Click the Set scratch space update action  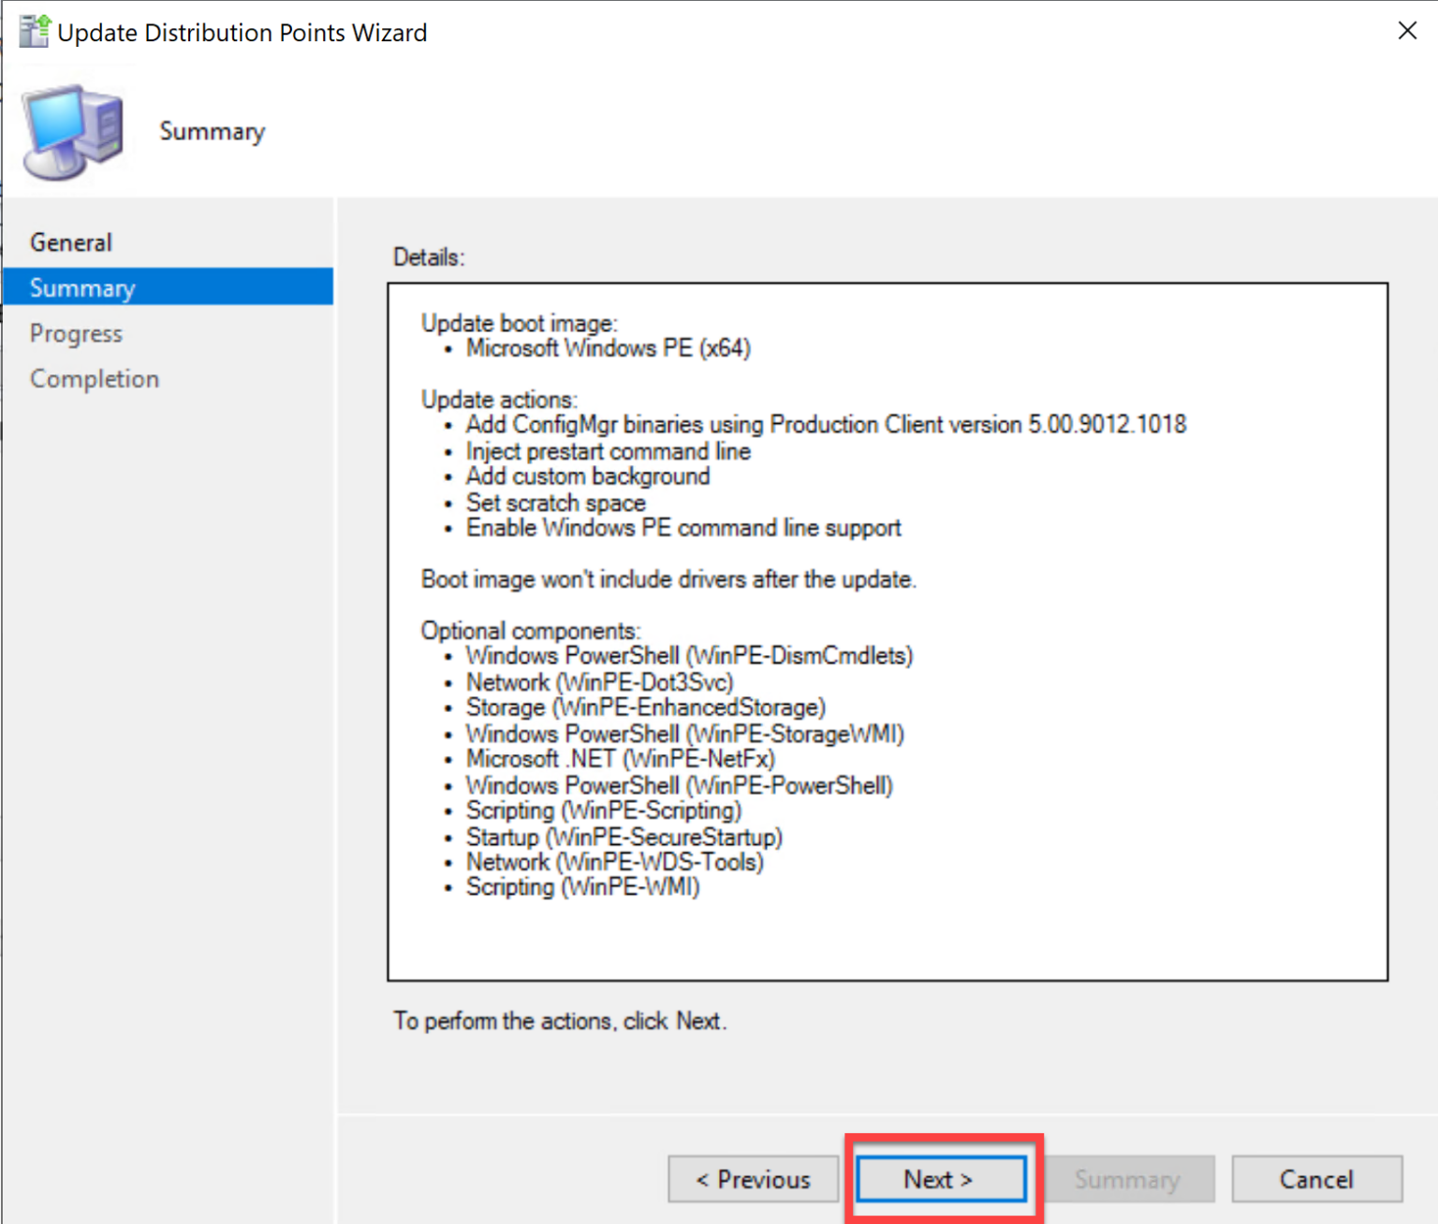(x=554, y=503)
